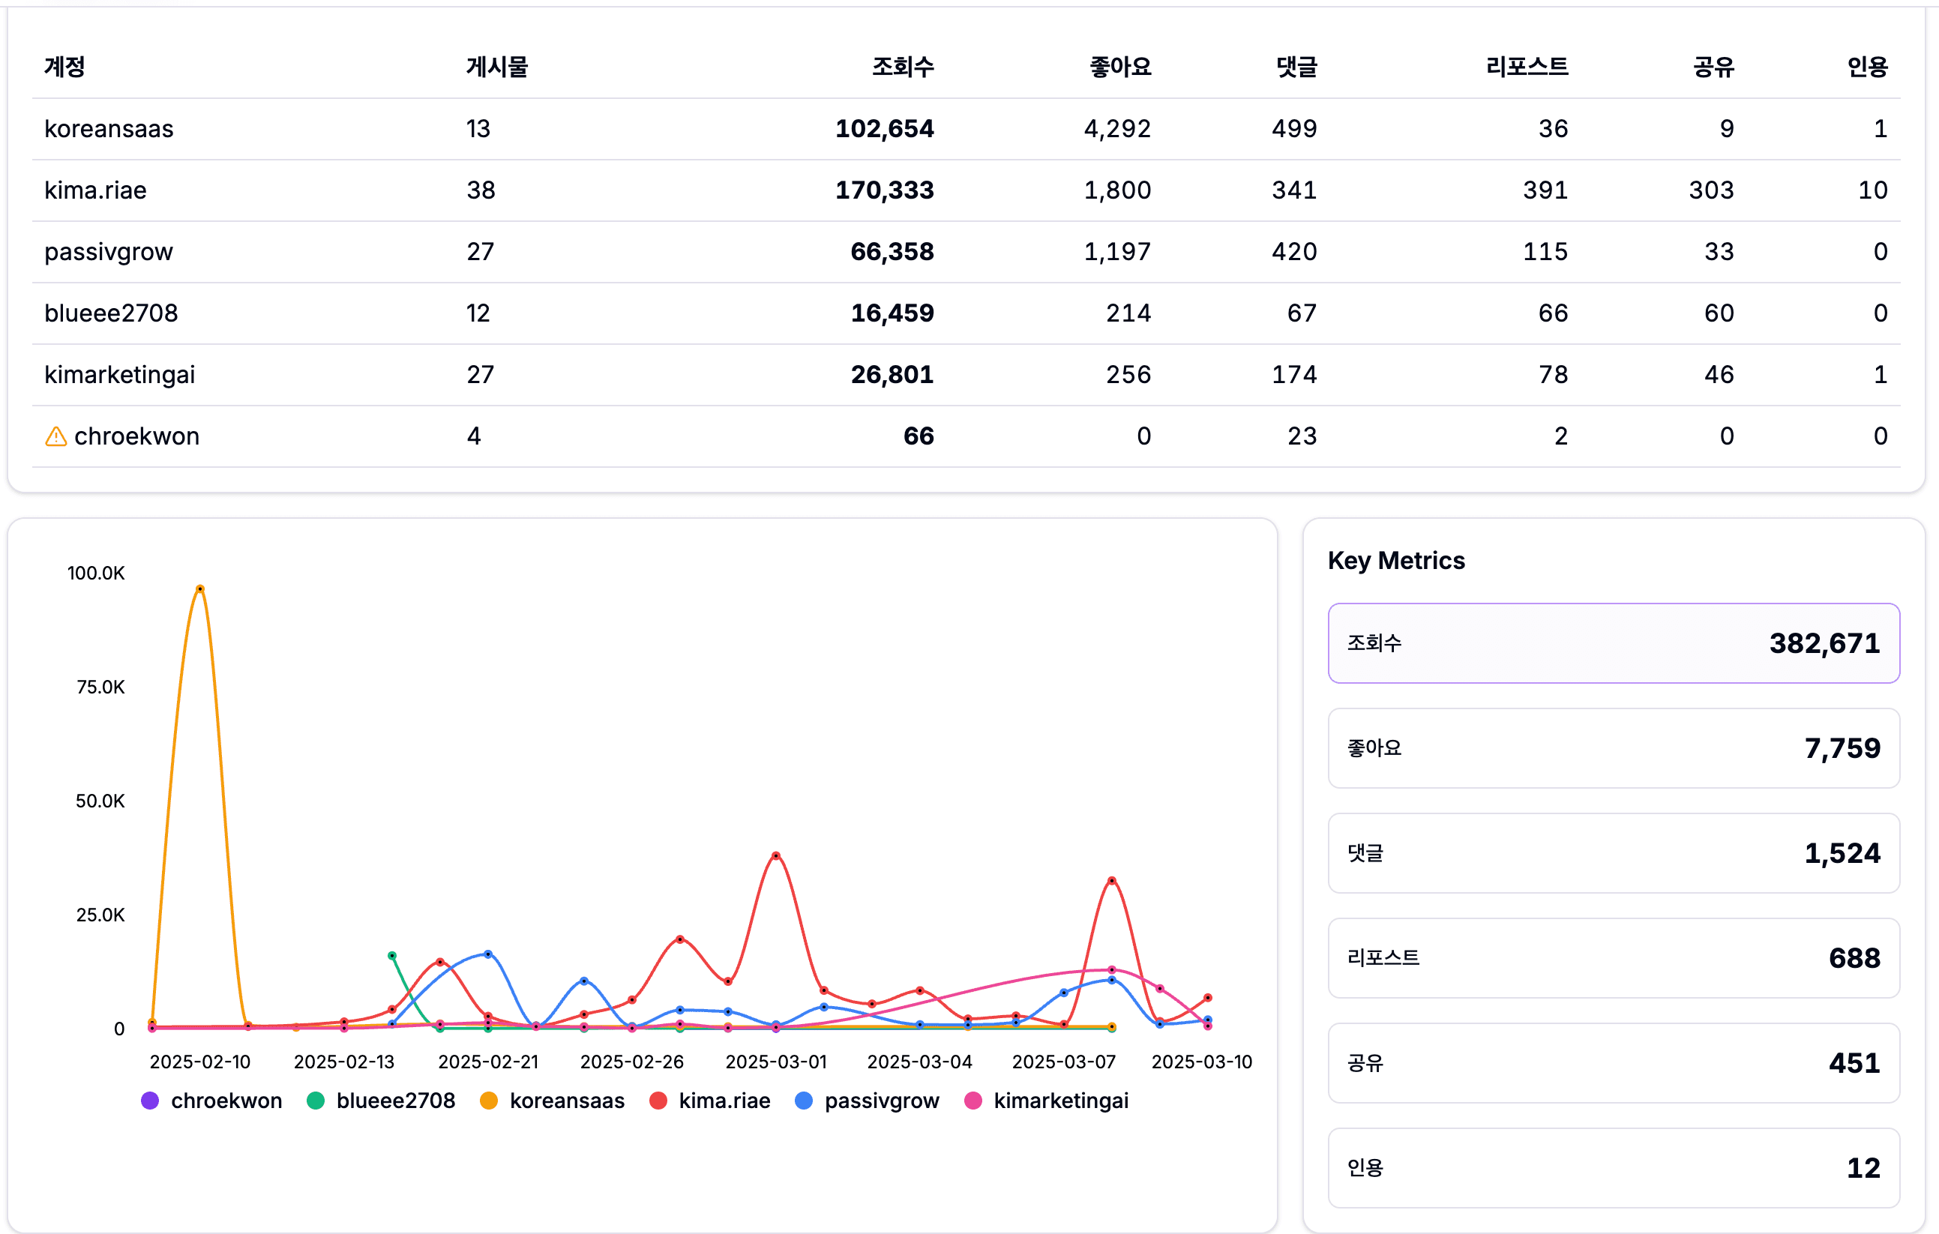Sort by the 조회수 table column header

click(x=903, y=67)
